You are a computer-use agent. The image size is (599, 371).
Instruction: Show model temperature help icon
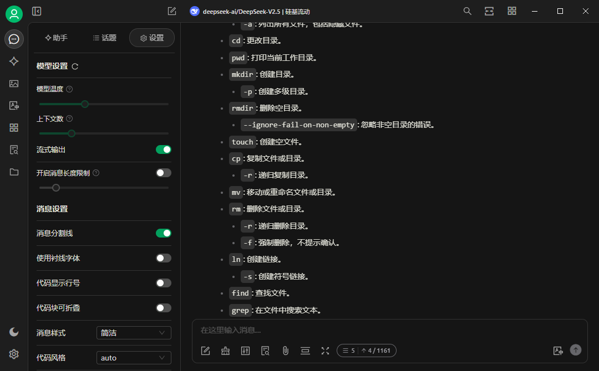coord(69,89)
